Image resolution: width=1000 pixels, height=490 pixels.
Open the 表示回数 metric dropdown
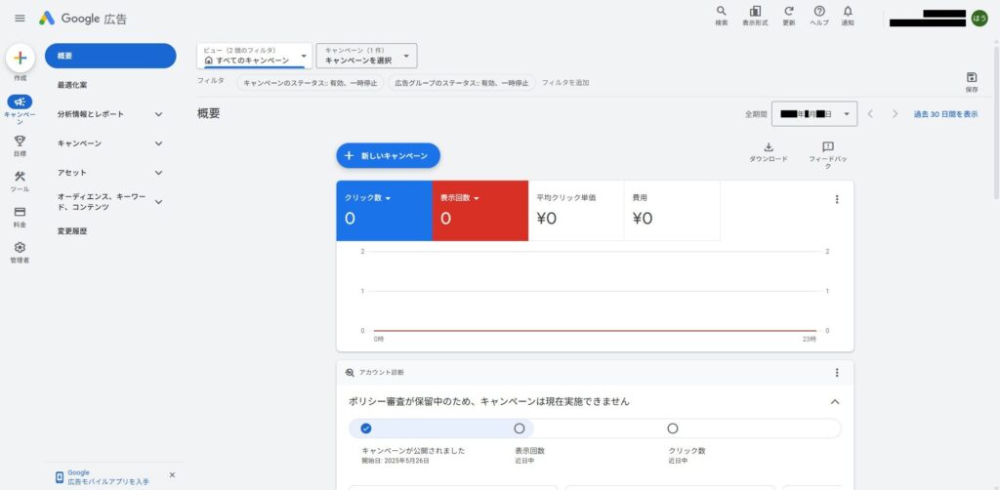[x=459, y=197]
